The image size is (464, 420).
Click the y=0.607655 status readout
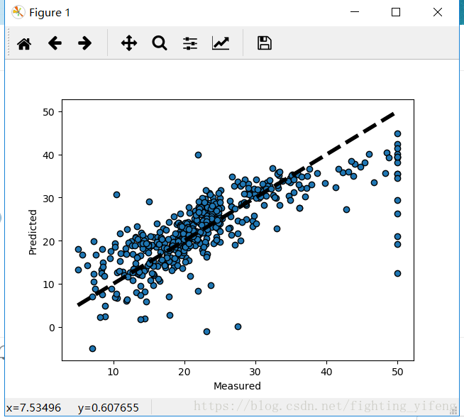click(x=109, y=408)
